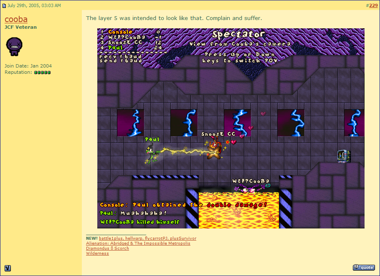
Task: Visit the Wilderness signature link
Action: point(97,253)
